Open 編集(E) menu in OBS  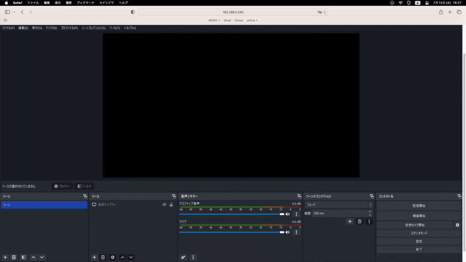[x=23, y=28]
